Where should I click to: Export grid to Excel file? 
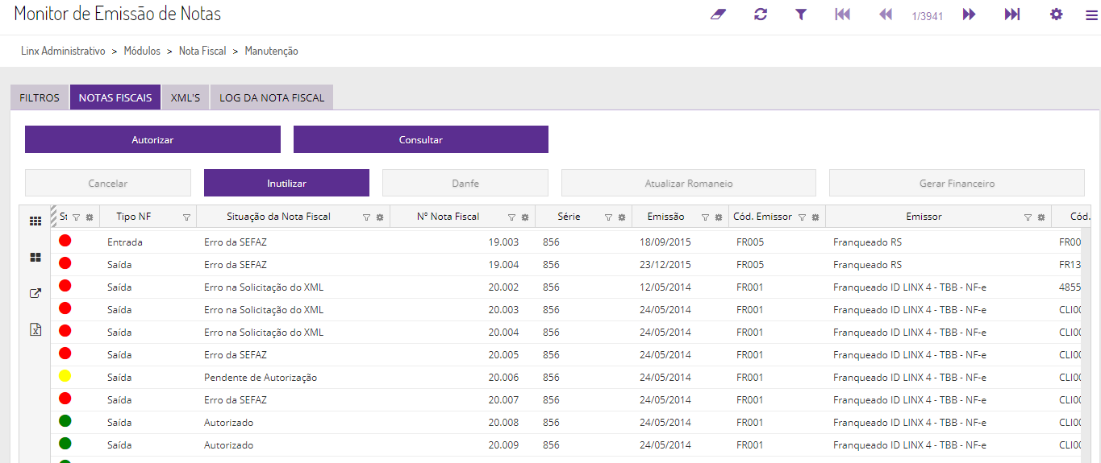tap(35, 329)
